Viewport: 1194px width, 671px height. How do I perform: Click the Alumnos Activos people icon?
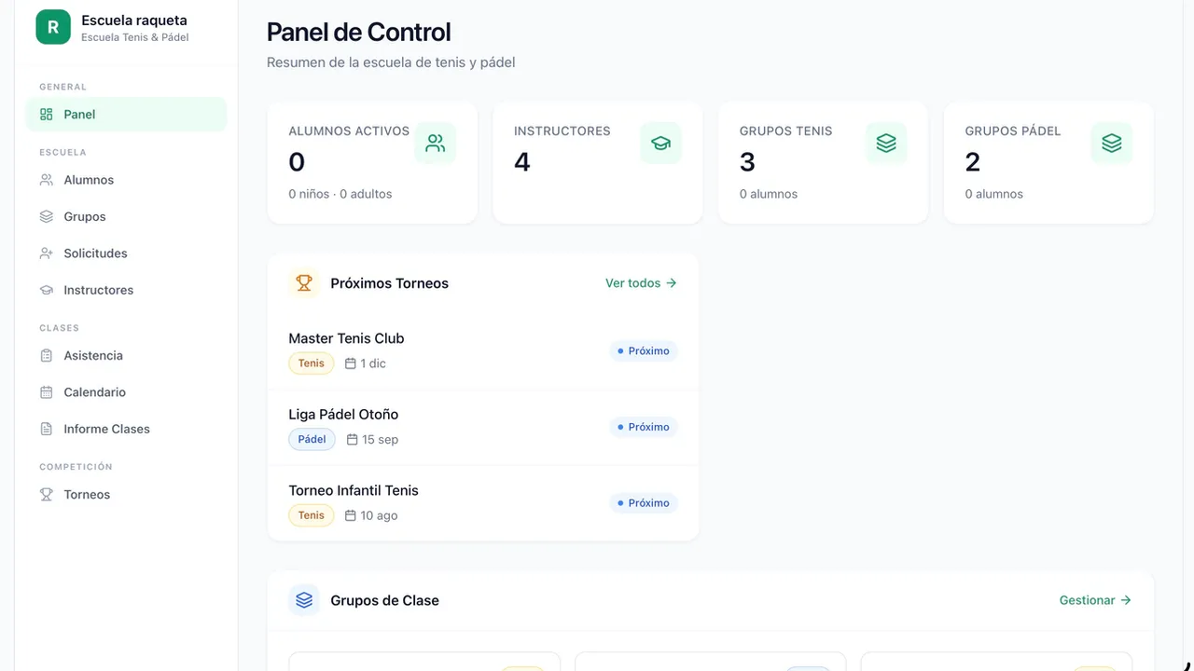pyautogui.click(x=435, y=144)
